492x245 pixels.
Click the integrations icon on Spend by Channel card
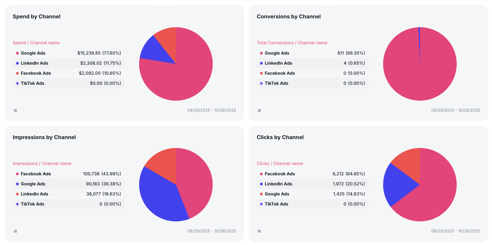[15, 110]
